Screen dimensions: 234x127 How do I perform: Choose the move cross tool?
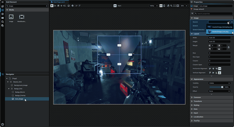pos(61,6)
